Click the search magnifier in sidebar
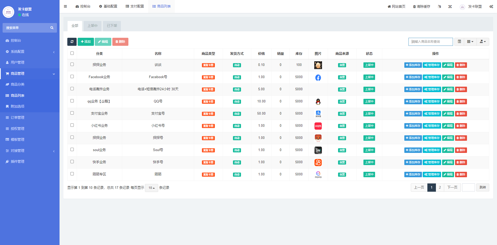 52,28
